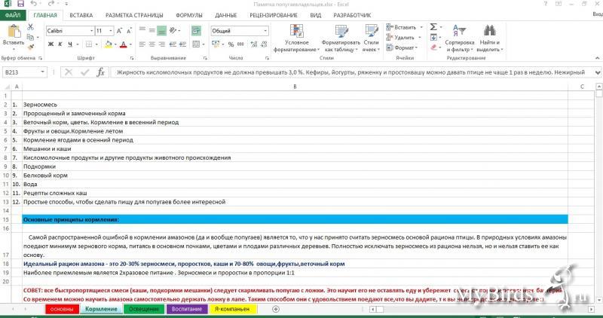Image resolution: width=603 pixels, height=318 pixels.
Task: Toggle Bold (Ж) formatting
Action: (51, 44)
